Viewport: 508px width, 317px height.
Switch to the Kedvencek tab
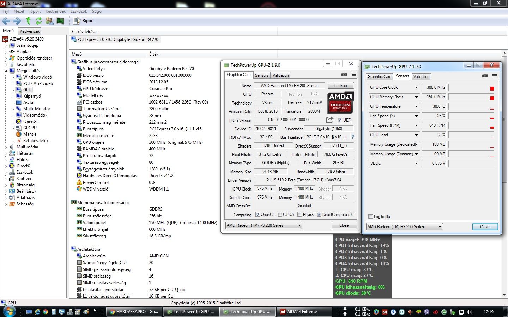tap(30, 31)
